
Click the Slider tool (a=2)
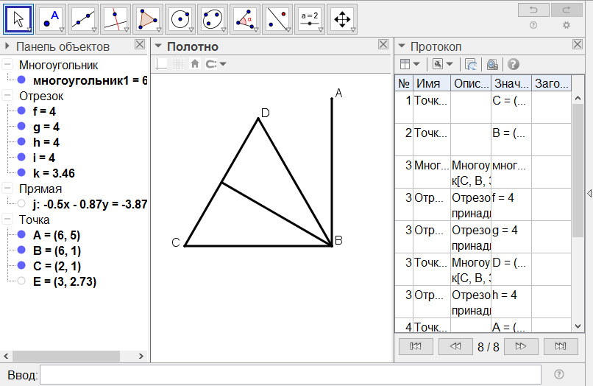point(310,19)
